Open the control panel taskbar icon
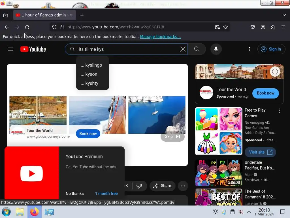Image resolution: width=290 pixels, height=218 pixels. coord(49,212)
